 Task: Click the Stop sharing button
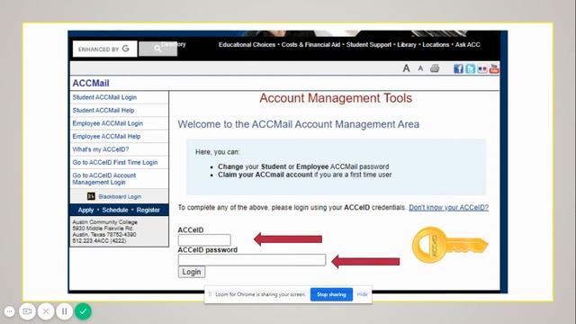point(331,294)
